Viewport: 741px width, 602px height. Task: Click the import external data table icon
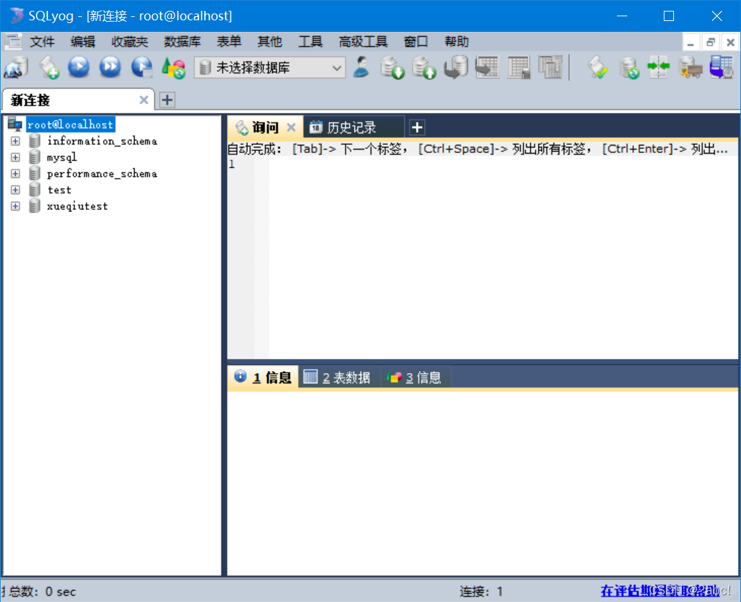pyautogui.click(x=487, y=67)
